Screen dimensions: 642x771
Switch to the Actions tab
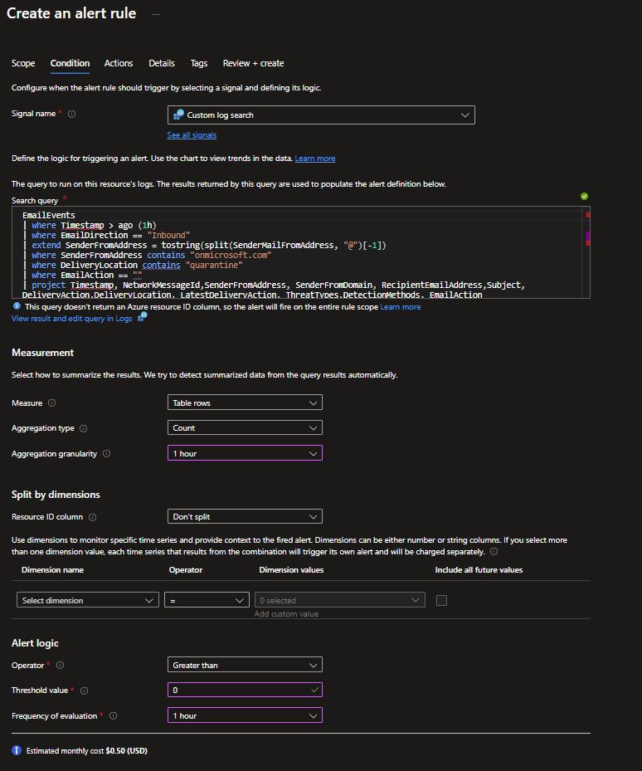coord(119,63)
